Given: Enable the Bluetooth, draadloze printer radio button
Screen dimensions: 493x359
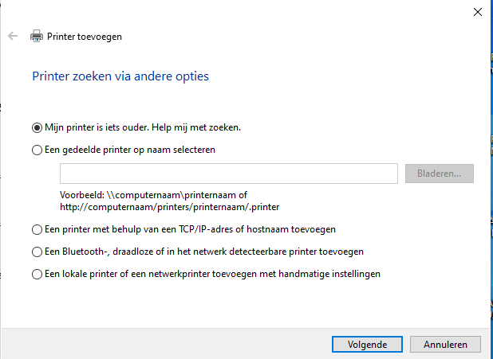Looking at the screenshot, I should [x=37, y=252].
